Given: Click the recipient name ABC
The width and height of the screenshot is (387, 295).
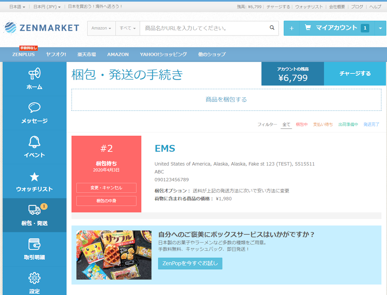Looking at the screenshot, I should click(x=159, y=172).
